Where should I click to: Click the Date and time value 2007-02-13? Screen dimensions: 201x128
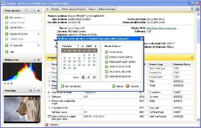point(94,116)
